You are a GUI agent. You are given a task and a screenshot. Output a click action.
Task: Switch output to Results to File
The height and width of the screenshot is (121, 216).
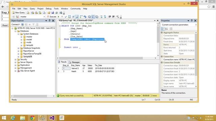tap(97, 17)
